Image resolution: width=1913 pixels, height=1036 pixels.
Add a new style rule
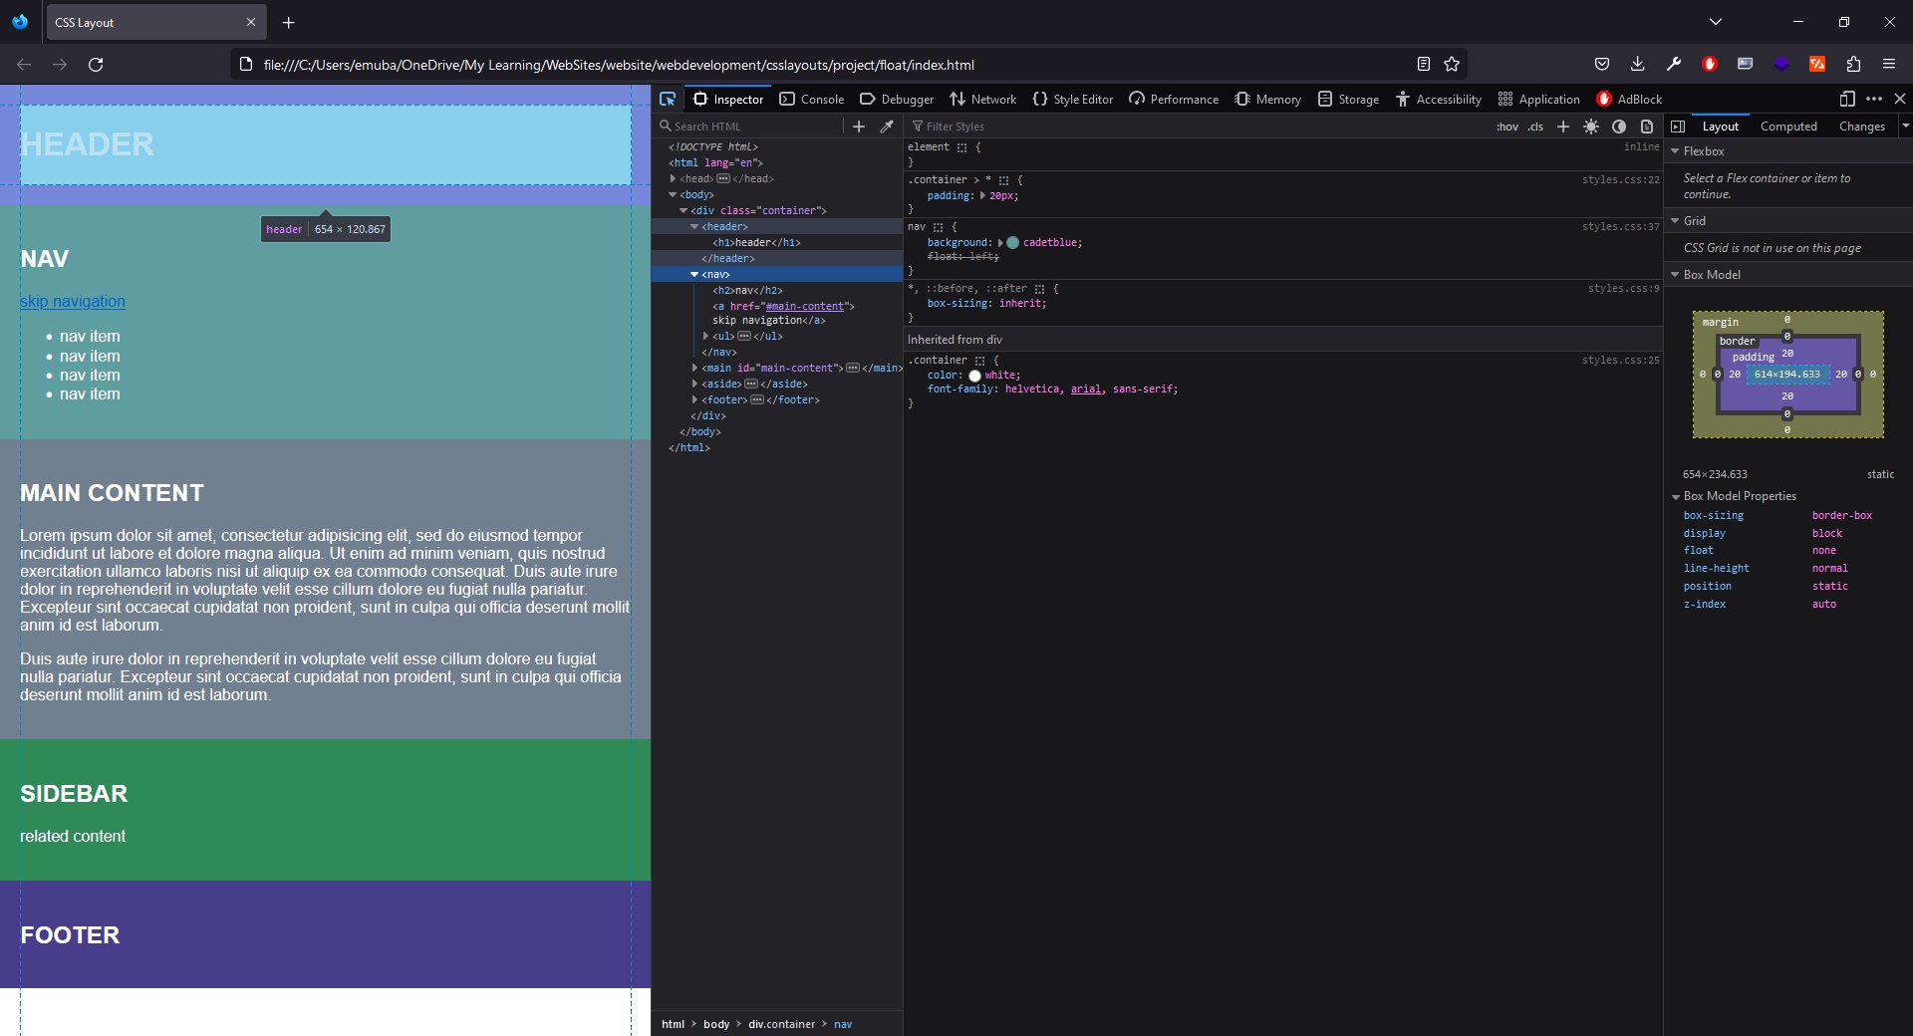point(1563,127)
